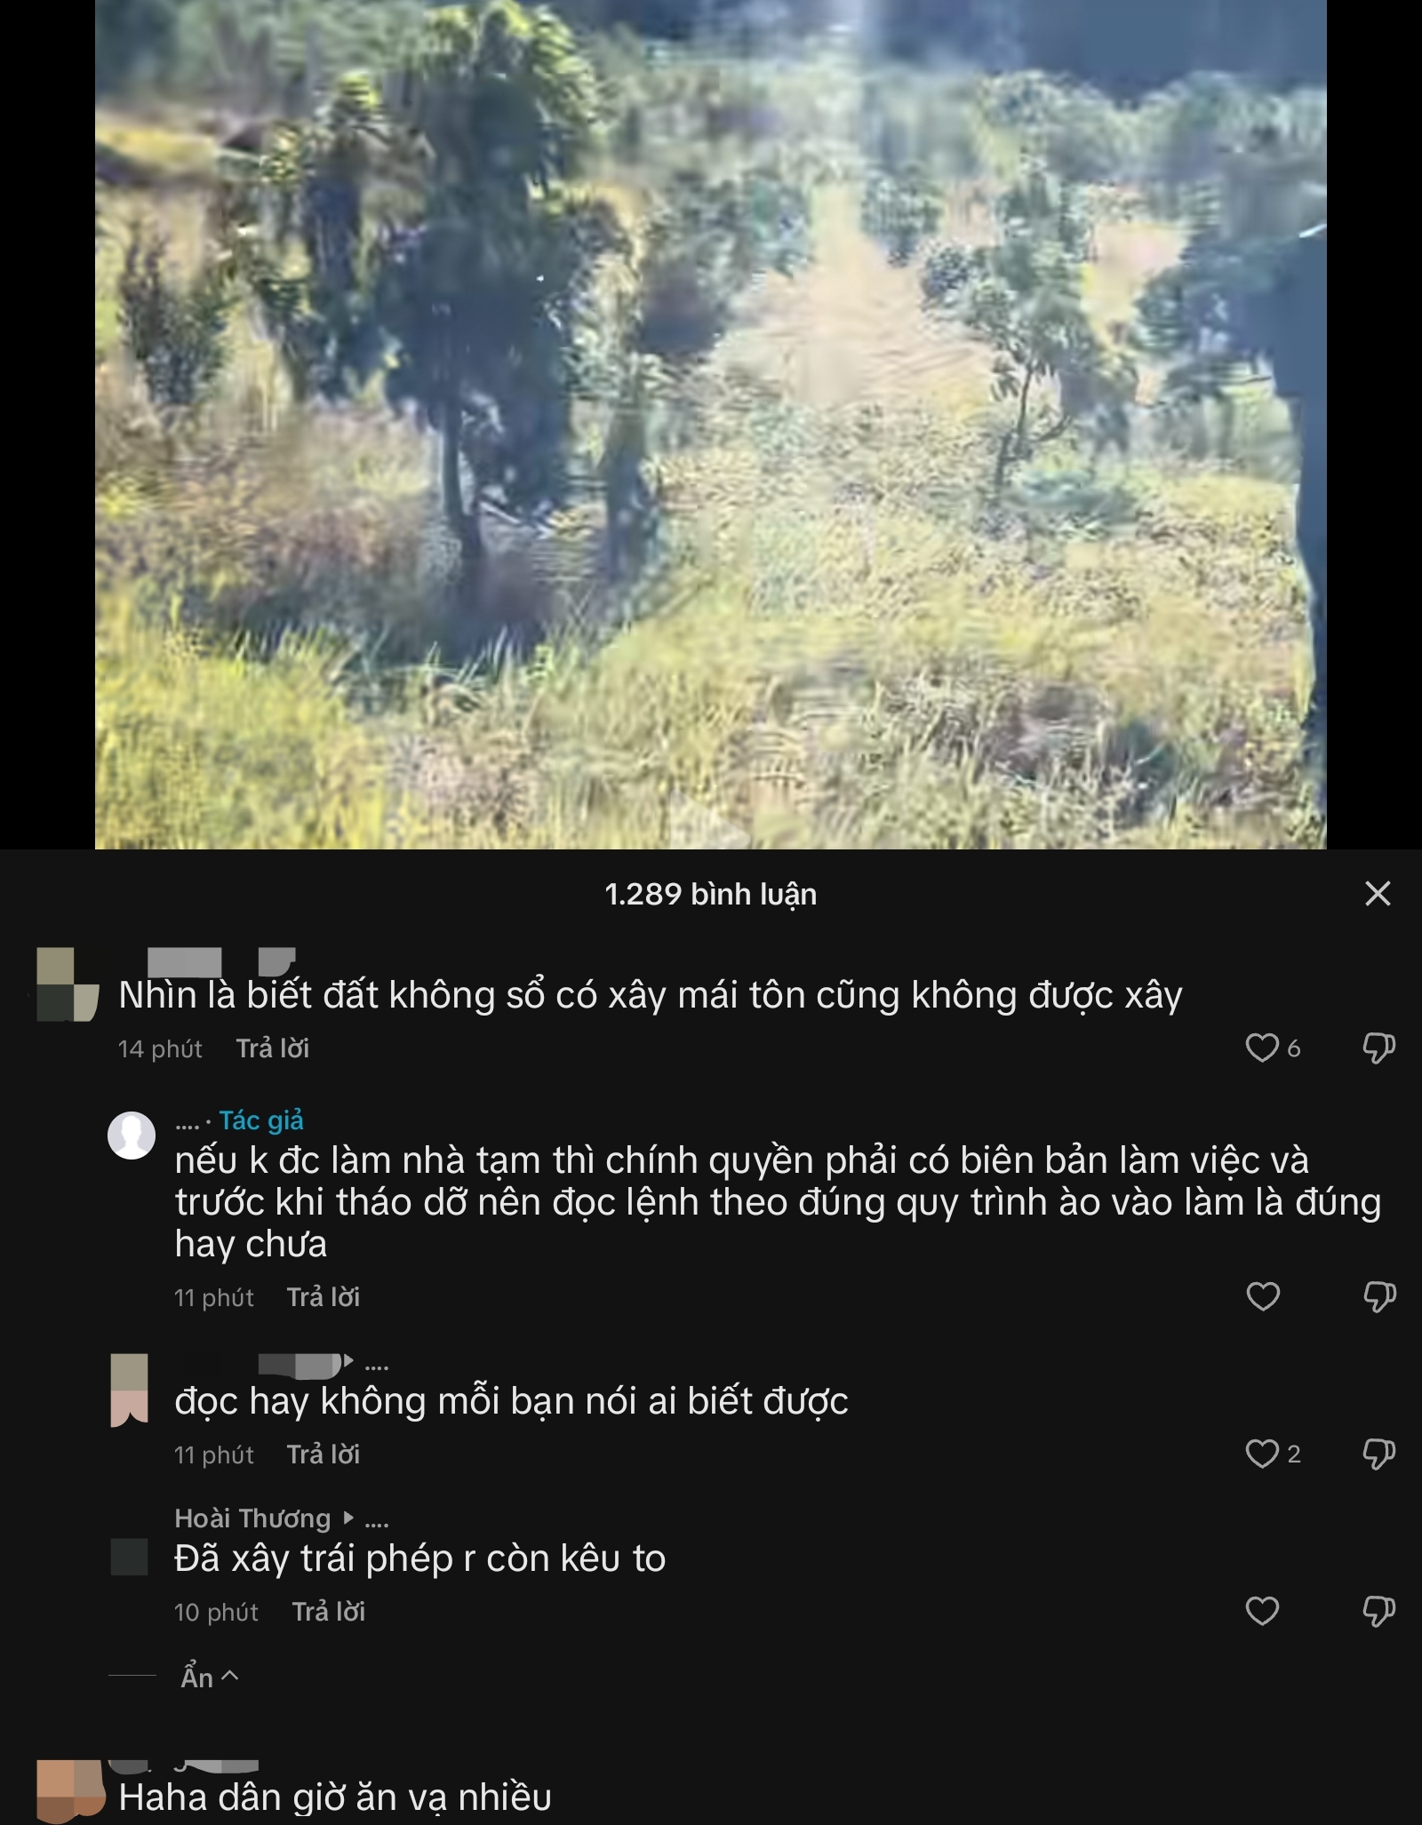Viewport: 1422px width, 1825px height.
Task: Tap the Tác giả author label
Action: click(x=261, y=1120)
